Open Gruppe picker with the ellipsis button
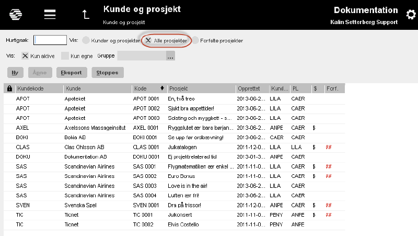418x236 pixels. (x=170, y=56)
